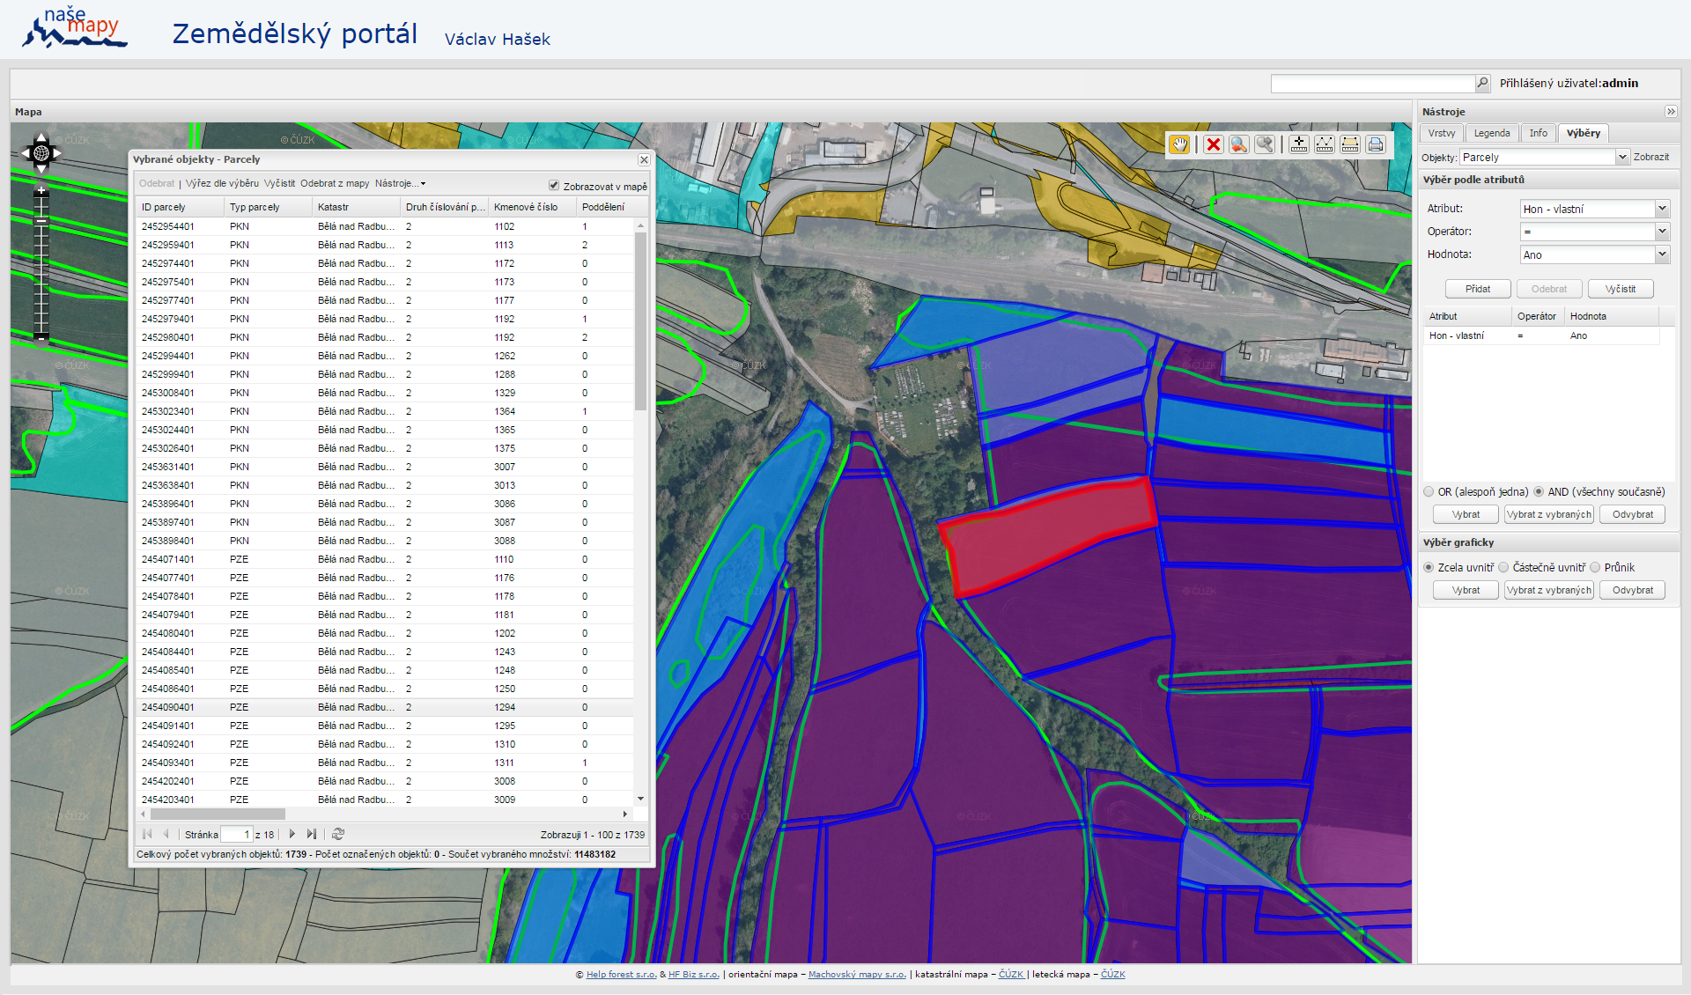Click the zoom slider handle
Screen dimensions: 1691x995
pyautogui.click(x=41, y=221)
